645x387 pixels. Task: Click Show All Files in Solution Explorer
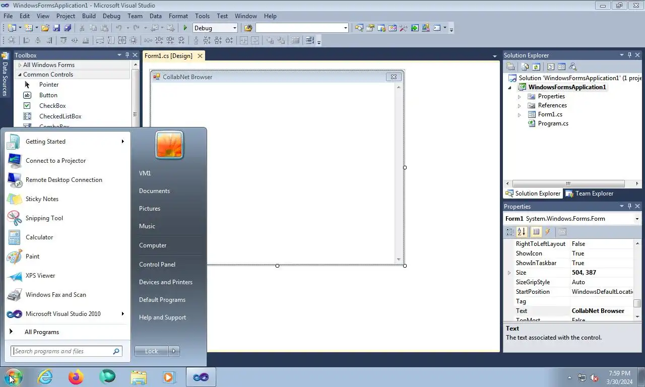click(x=525, y=67)
